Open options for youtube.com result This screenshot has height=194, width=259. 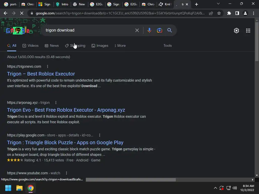[x=67, y=173]
